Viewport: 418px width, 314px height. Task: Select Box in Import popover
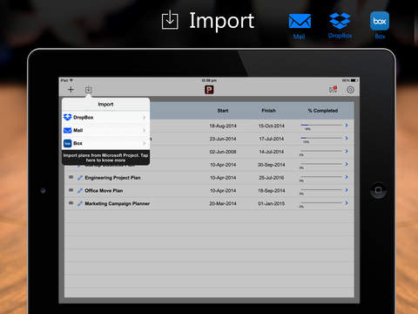pyautogui.click(x=105, y=143)
